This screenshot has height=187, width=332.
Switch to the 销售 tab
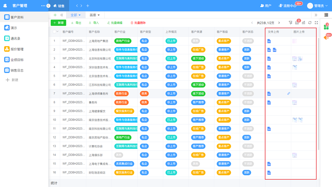coord(59,6)
